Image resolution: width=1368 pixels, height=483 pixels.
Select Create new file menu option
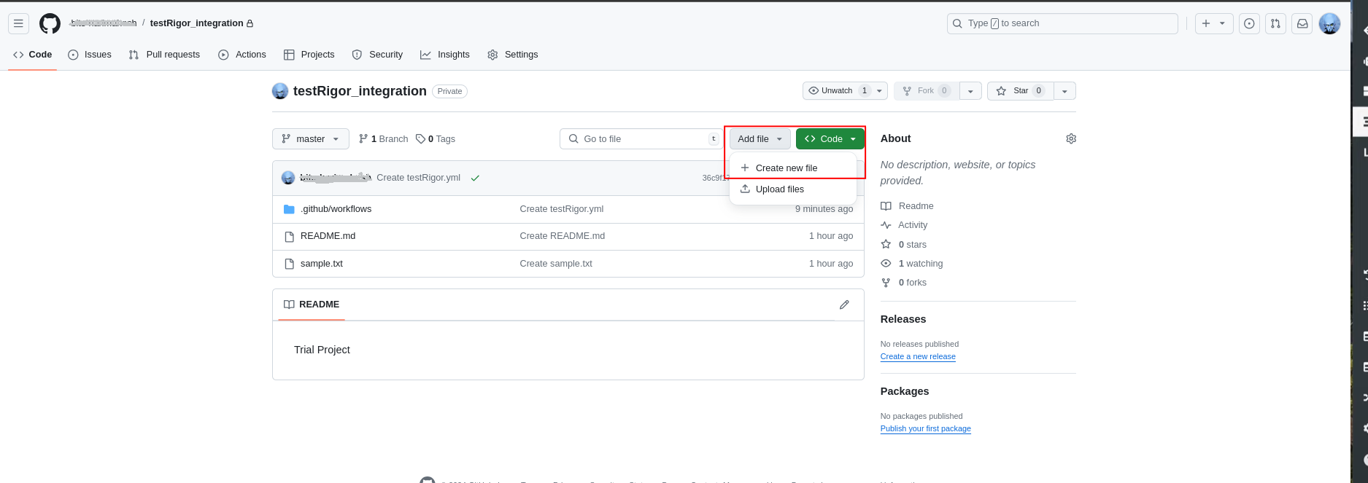786,168
